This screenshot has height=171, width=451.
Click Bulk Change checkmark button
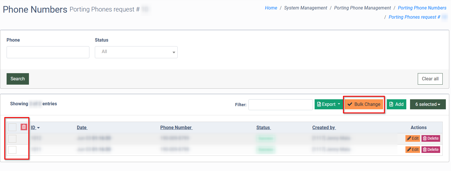coord(364,104)
